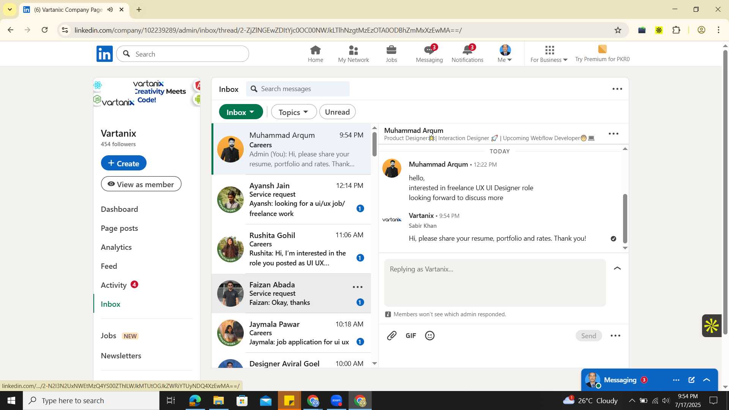Open Zoom from taskbar
The height and width of the screenshot is (410, 729).
click(336, 401)
